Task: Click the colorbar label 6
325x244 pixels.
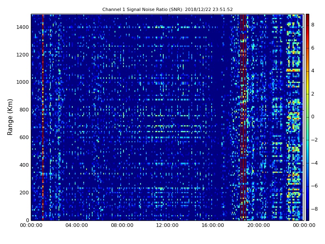Action: (313, 48)
